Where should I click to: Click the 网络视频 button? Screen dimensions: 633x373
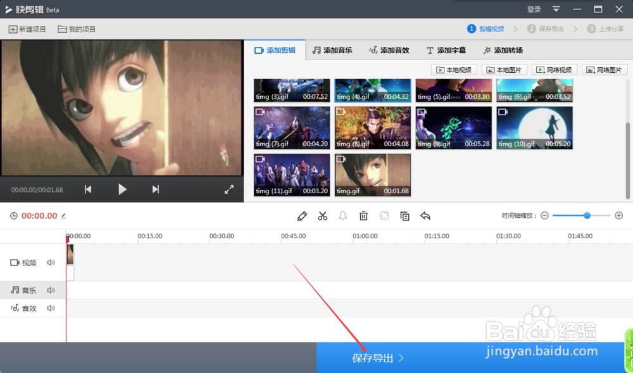[555, 70]
